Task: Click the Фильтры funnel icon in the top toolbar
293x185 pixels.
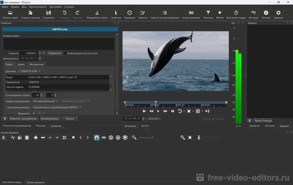Action: (x=208, y=13)
